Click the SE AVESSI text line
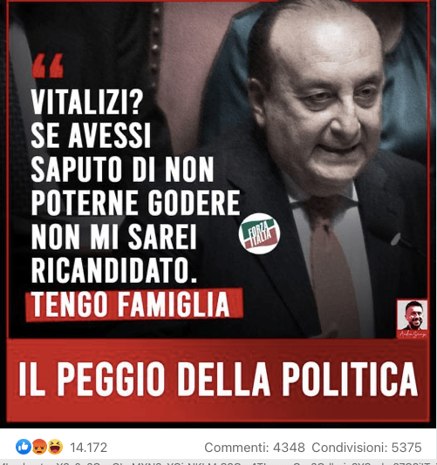The width and height of the screenshot is (437, 465). point(91,136)
